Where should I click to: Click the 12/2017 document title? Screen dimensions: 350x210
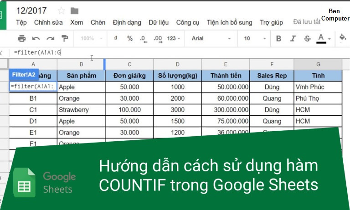[31, 10]
